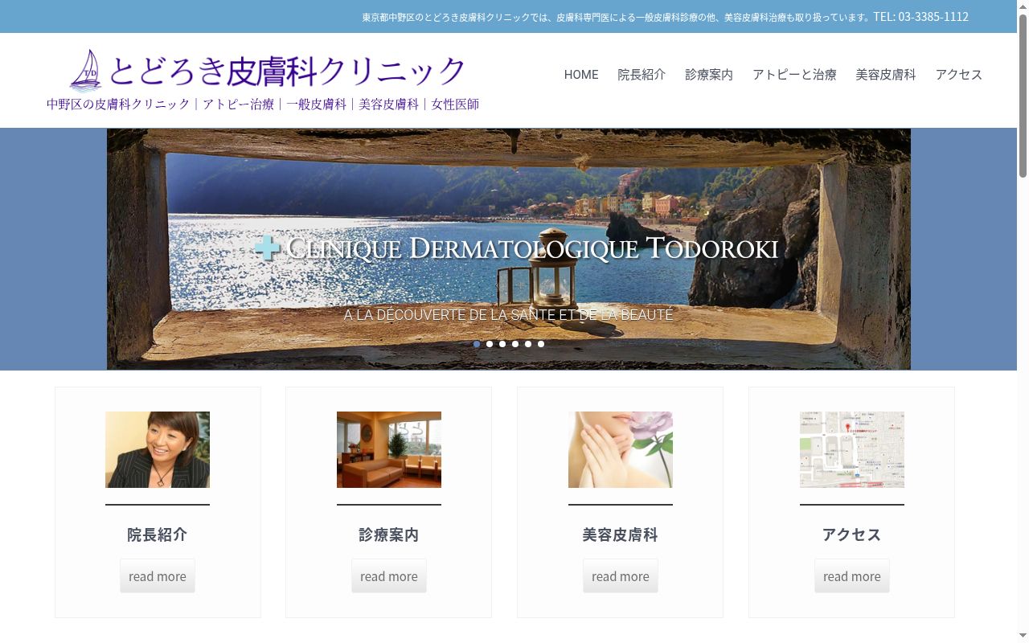The image size is (1029, 643).
Task: Open the waiting room photo thumbnail
Action: (389, 450)
